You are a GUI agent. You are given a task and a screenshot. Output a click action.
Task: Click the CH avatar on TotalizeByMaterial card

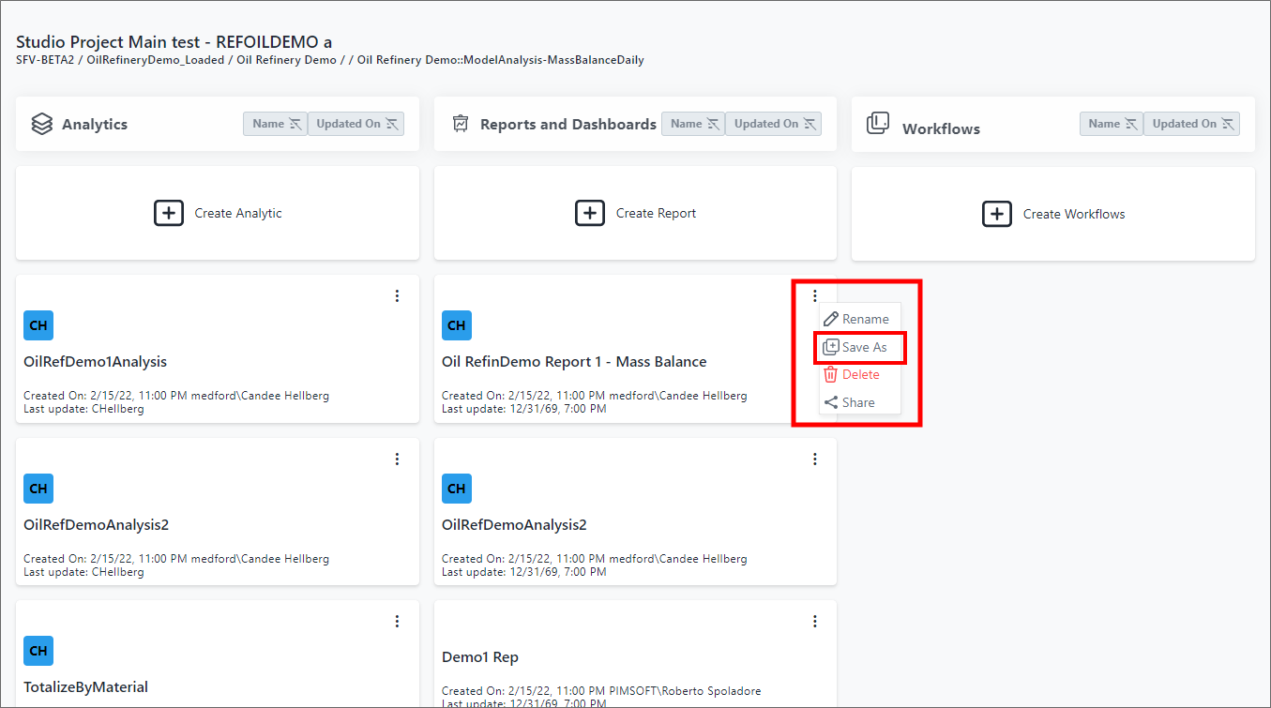coord(38,651)
